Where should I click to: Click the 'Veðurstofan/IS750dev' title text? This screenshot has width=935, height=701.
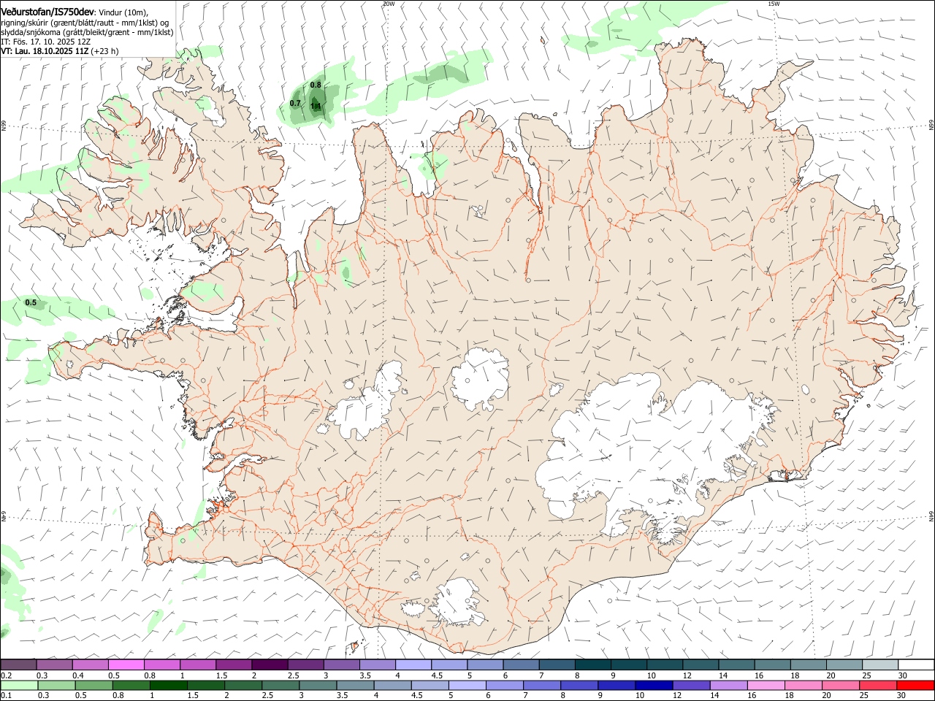(x=47, y=12)
